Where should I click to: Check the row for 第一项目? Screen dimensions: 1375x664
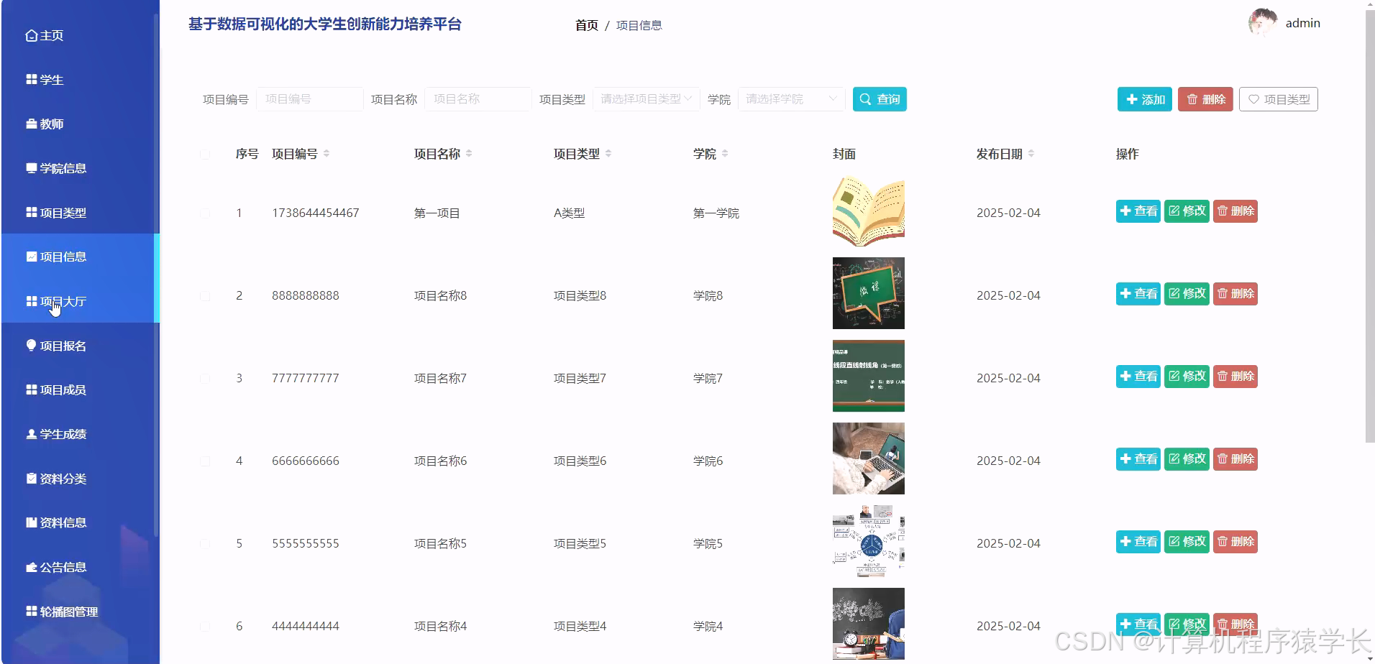205,213
